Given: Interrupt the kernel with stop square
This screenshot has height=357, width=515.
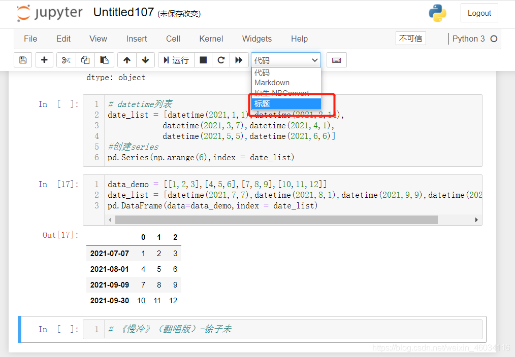Looking at the screenshot, I should click(x=203, y=60).
